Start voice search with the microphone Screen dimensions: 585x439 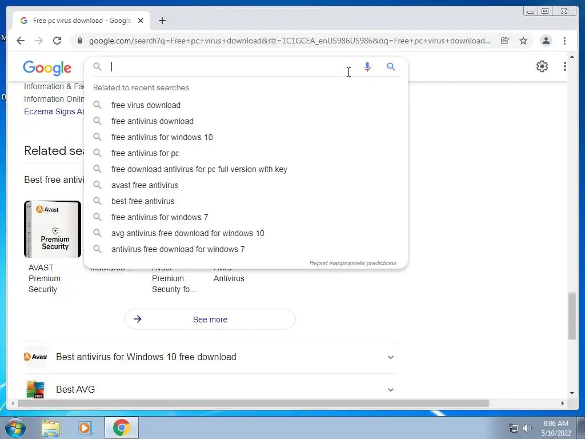367,67
